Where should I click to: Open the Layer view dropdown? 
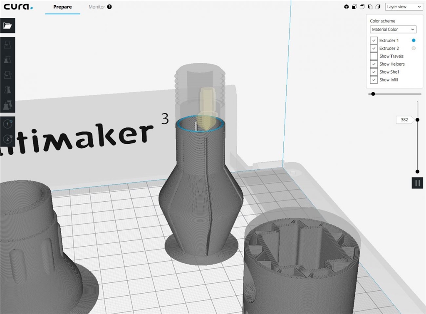click(403, 7)
